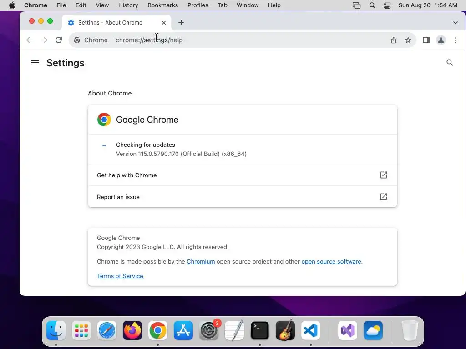Screen dimensions: 466x349
Task: Go forward with the forward arrow
Action: (x=44, y=40)
